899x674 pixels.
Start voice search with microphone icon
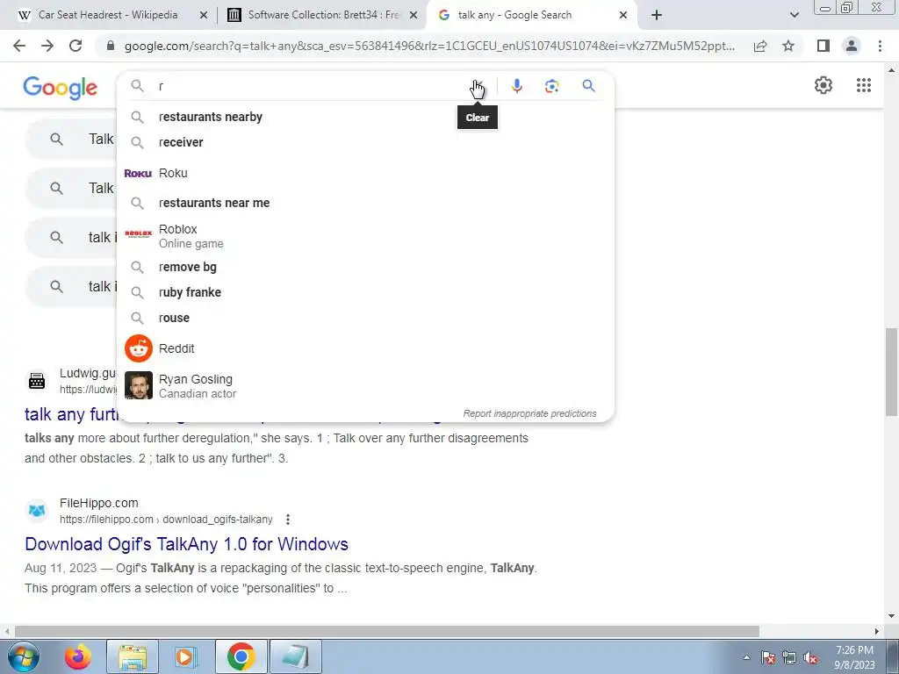click(x=516, y=86)
